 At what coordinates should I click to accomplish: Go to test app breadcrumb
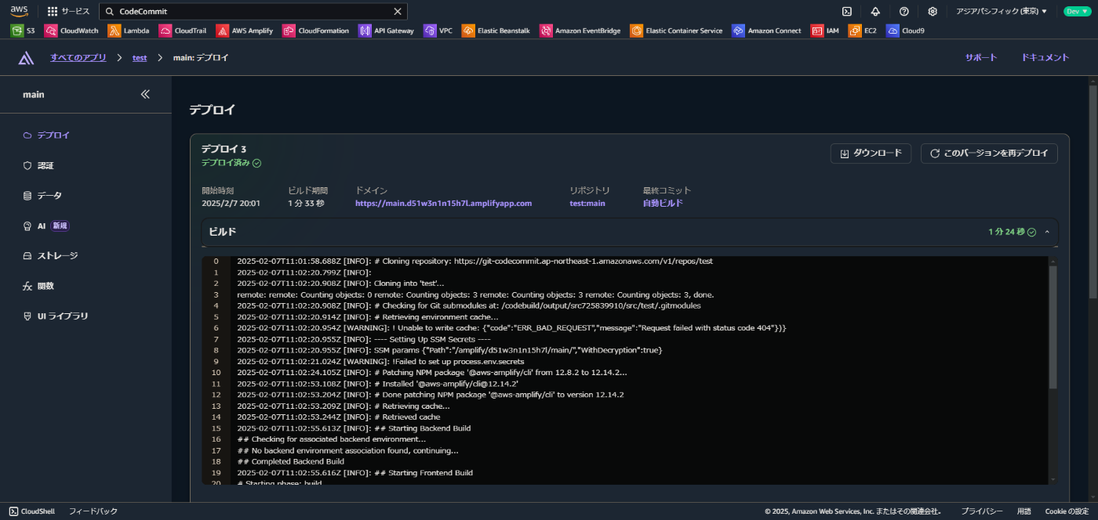click(140, 58)
